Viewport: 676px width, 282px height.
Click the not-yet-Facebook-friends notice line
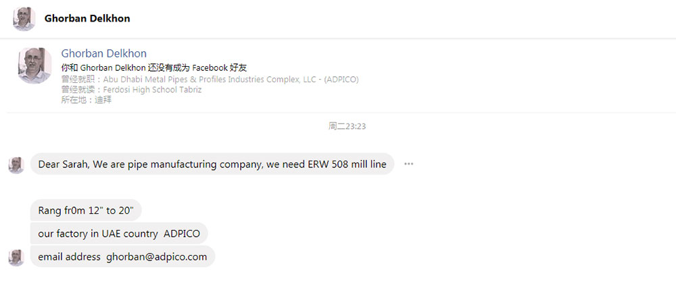154,68
